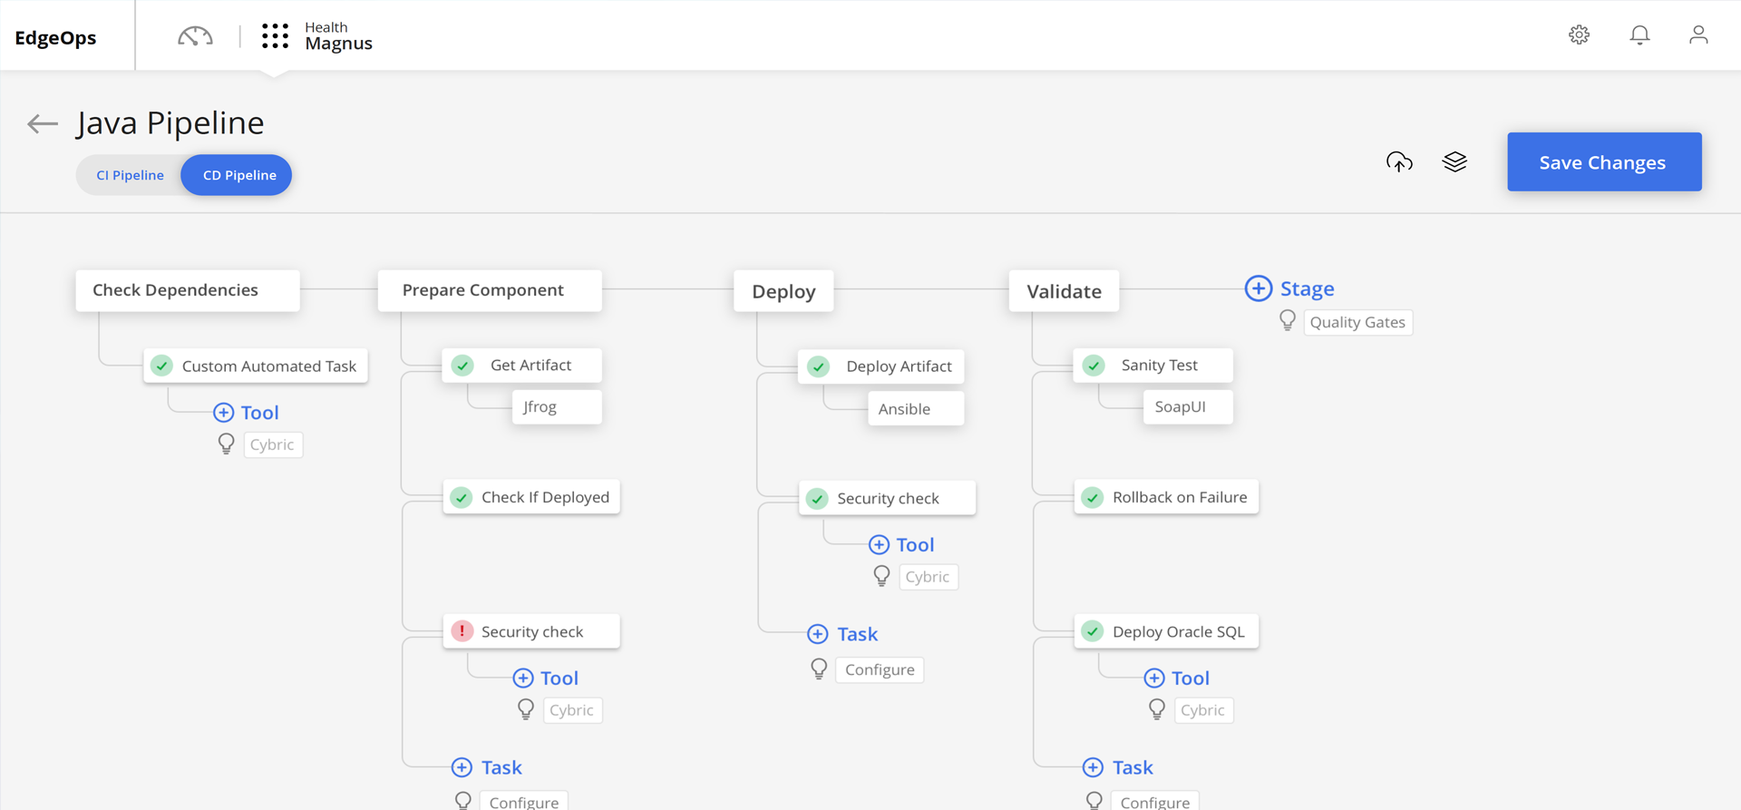Click the plus icon to add Stage

(1258, 288)
